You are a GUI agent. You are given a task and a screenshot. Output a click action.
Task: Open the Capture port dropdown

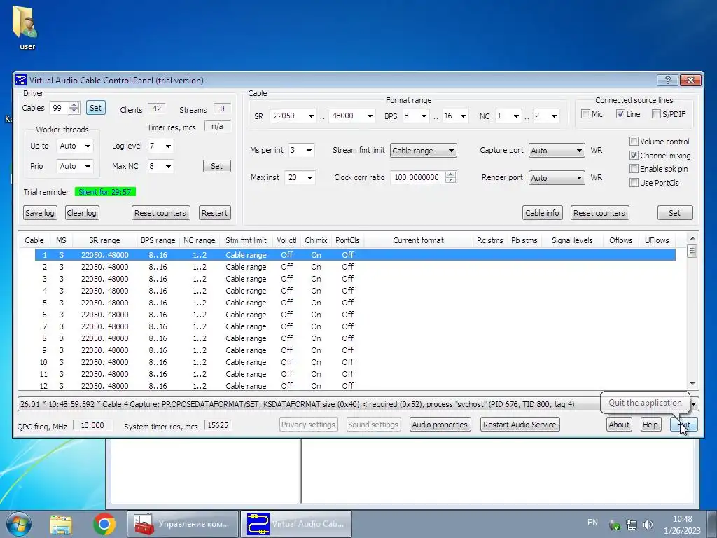pos(557,151)
